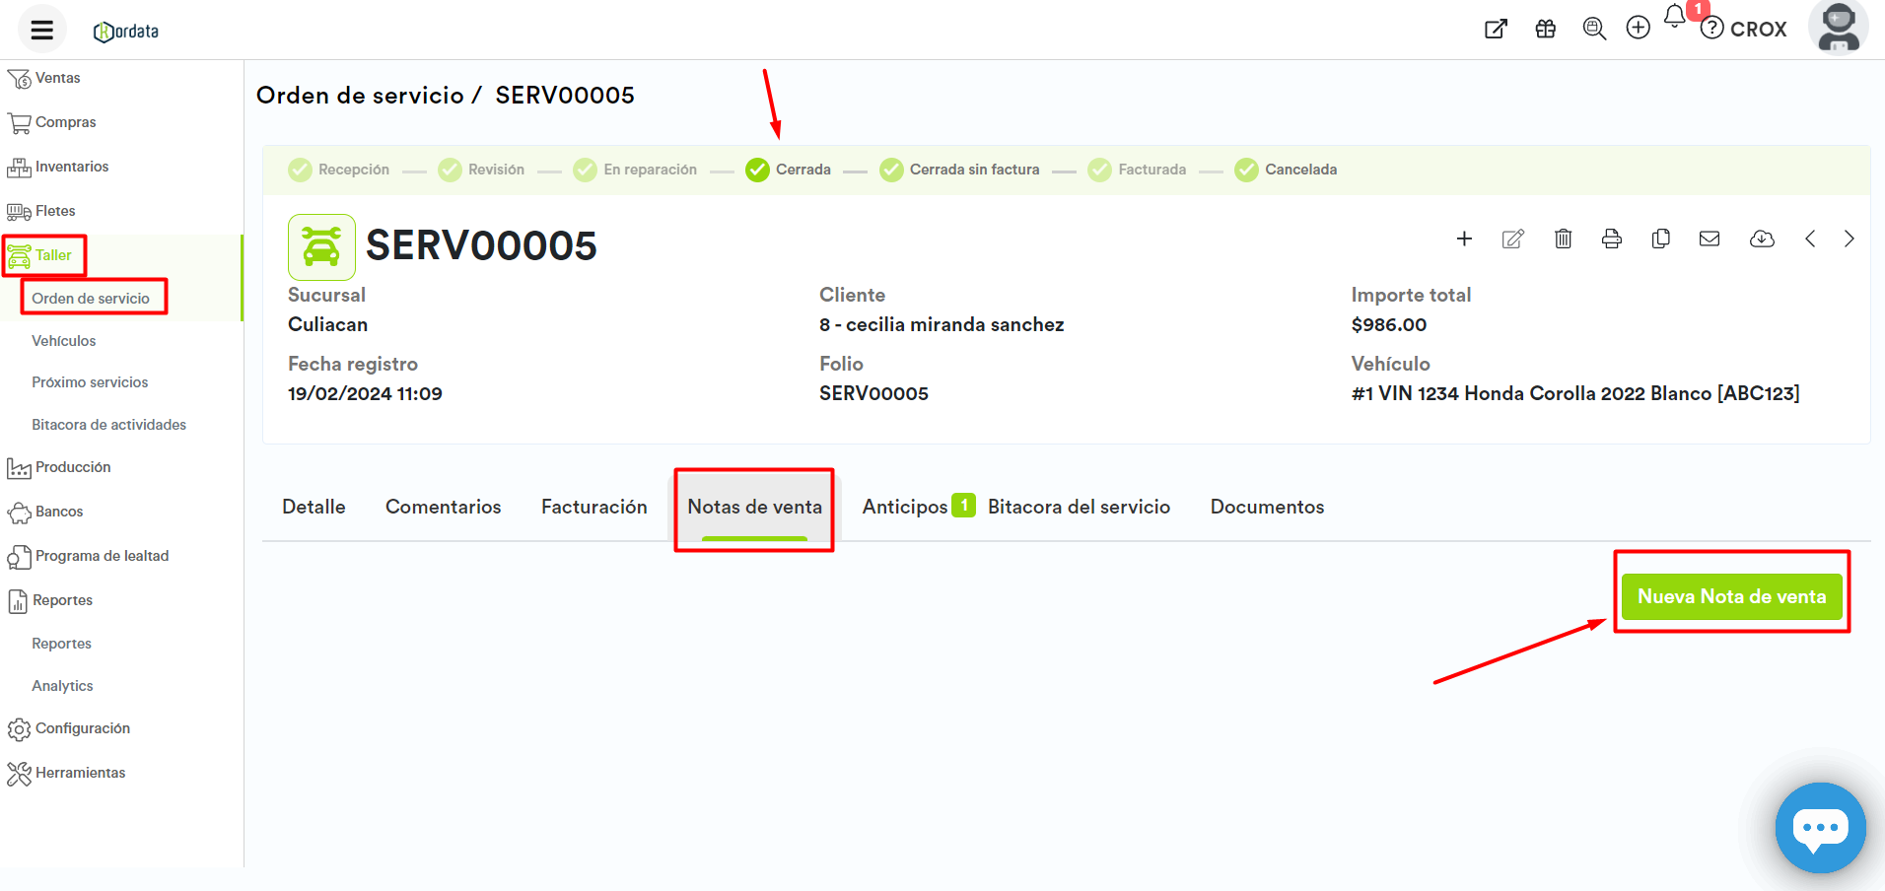Duplicate order with the copy icon
Image resolution: width=1885 pixels, height=891 pixels.
(x=1661, y=239)
